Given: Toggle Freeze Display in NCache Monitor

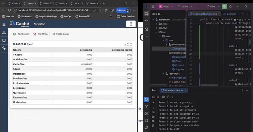Looking at the screenshot, I should click(60, 34).
